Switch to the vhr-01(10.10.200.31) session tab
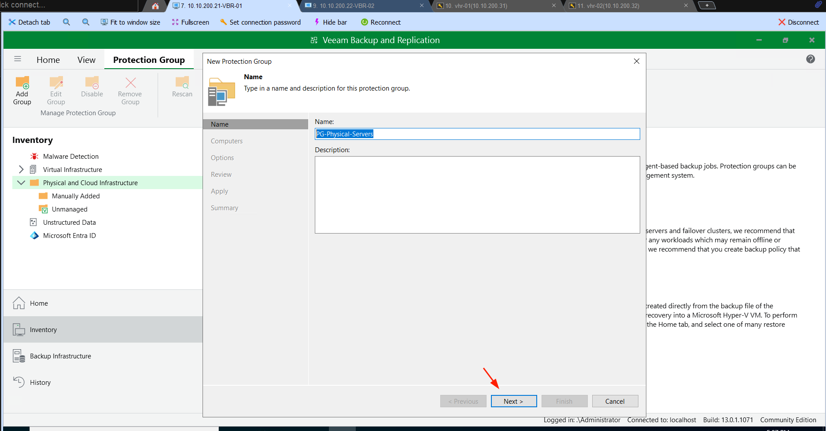Image resolution: width=826 pixels, height=431 pixels. pyautogui.click(x=496, y=6)
